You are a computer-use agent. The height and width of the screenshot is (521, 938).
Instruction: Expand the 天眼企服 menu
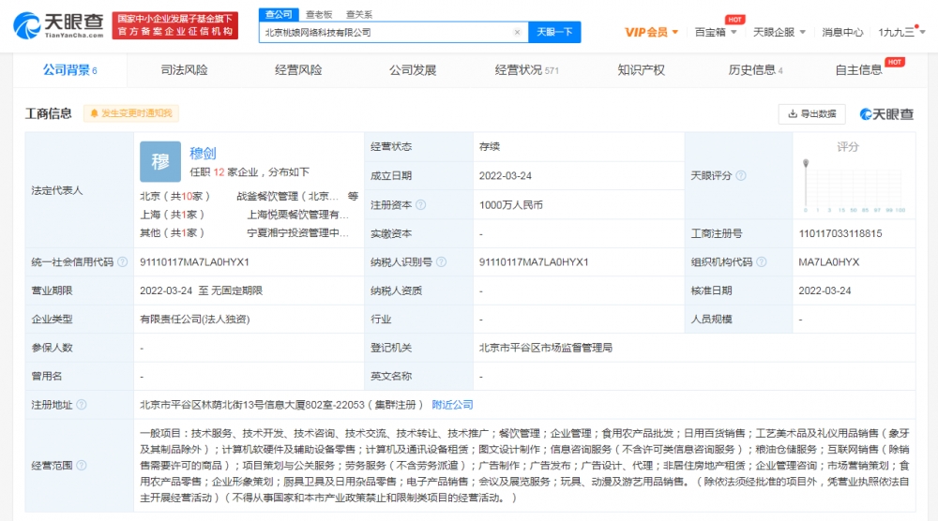click(779, 32)
